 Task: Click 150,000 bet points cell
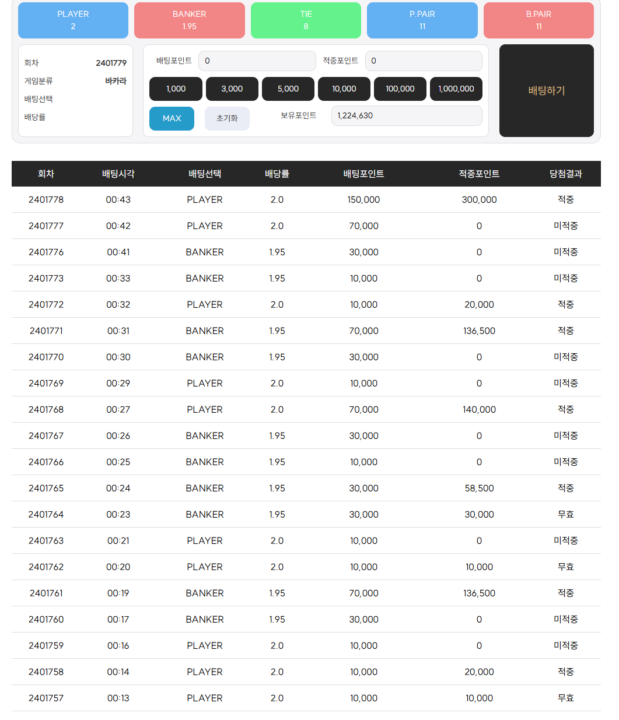363,199
